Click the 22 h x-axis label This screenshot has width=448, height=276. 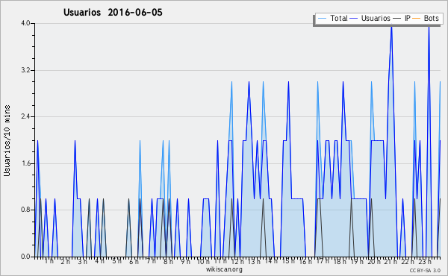408,261
